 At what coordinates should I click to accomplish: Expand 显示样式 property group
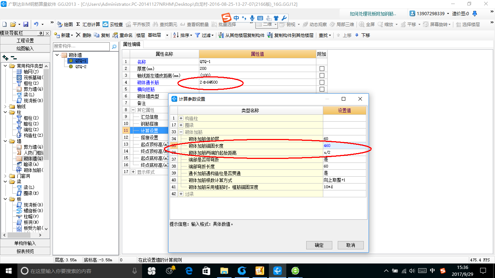[x=133, y=172]
